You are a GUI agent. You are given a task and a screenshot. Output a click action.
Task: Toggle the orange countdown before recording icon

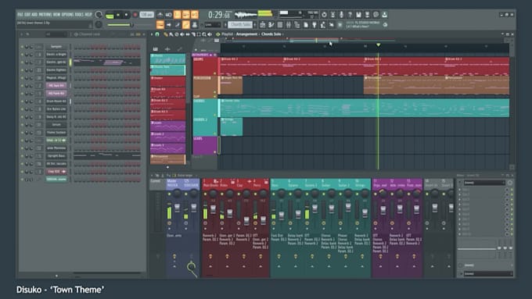(177, 15)
